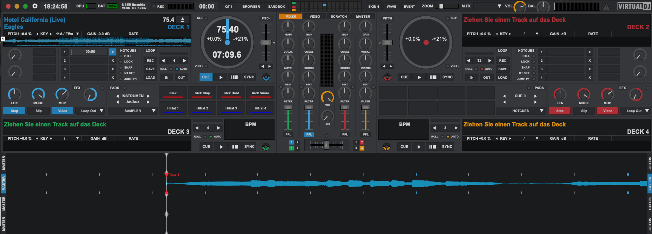Toggle VINYL mode on Deck 2
The width and height of the screenshot is (652, 234).
tap(448, 66)
